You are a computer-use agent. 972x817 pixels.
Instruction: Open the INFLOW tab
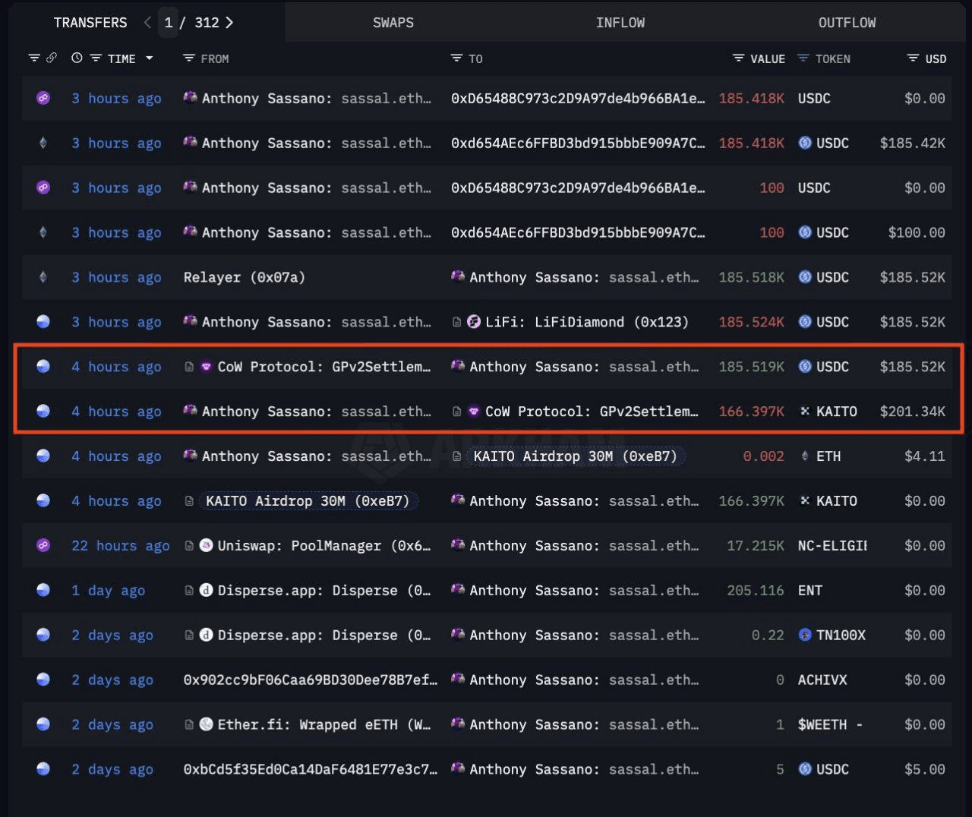pyautogui.click(x=620, y=23)
